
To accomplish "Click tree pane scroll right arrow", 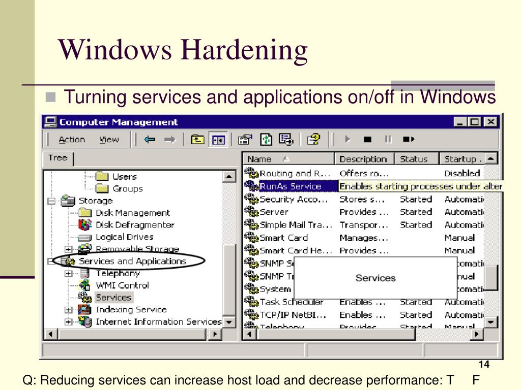I will coord(215,334).
